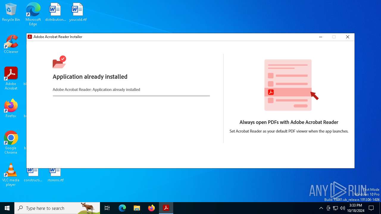Image resolution: width=381 pixels, height=214 pixels.
Task: Select the storemi.rtf file on the desktop
Action: 55,175
